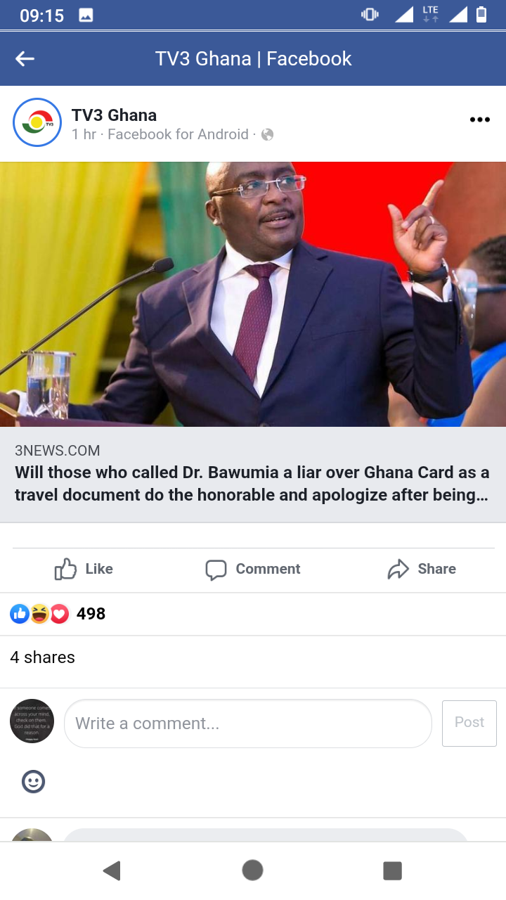The height and width of the screenshot is (900, 506).
Task: Tap the globe public privacy icon
Action: coord(267,134)
